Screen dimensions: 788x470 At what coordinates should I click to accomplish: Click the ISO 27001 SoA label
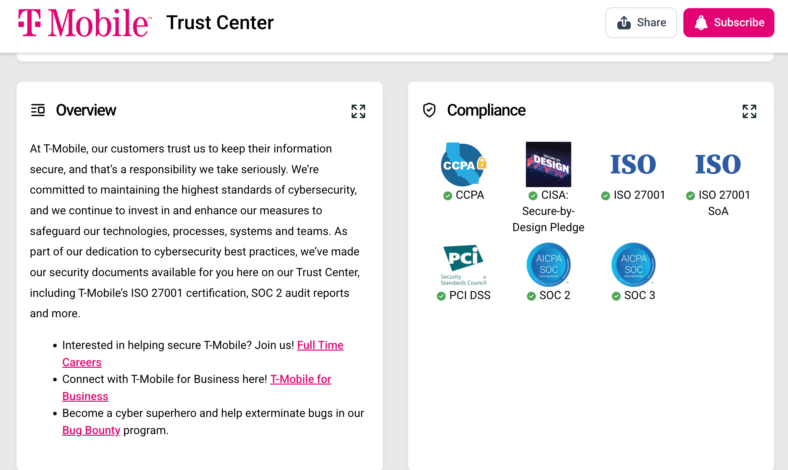point(724,203)
